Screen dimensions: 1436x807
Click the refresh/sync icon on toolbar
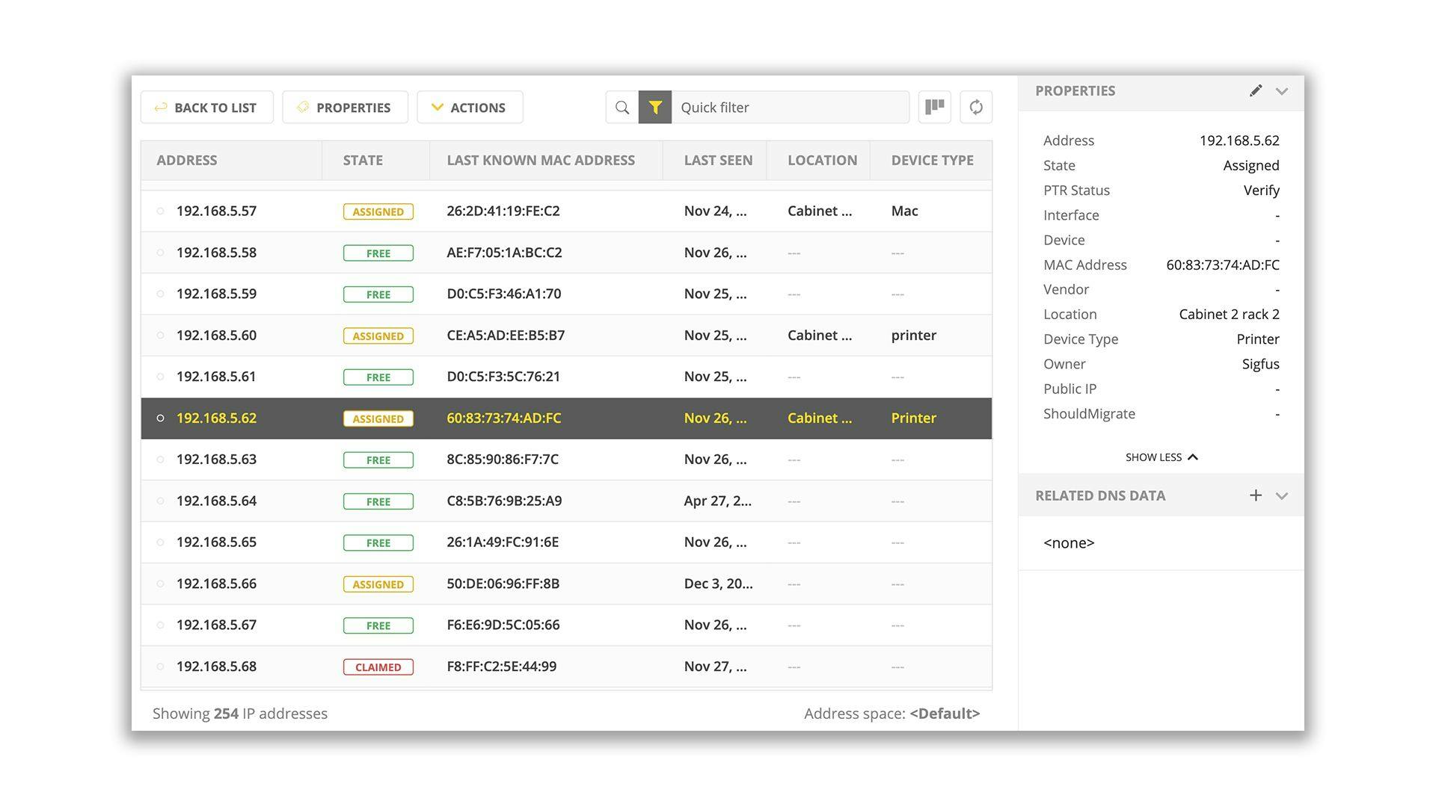(975, 108)
